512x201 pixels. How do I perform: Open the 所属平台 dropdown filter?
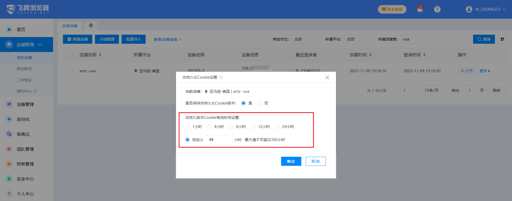(x=359, y=39)
